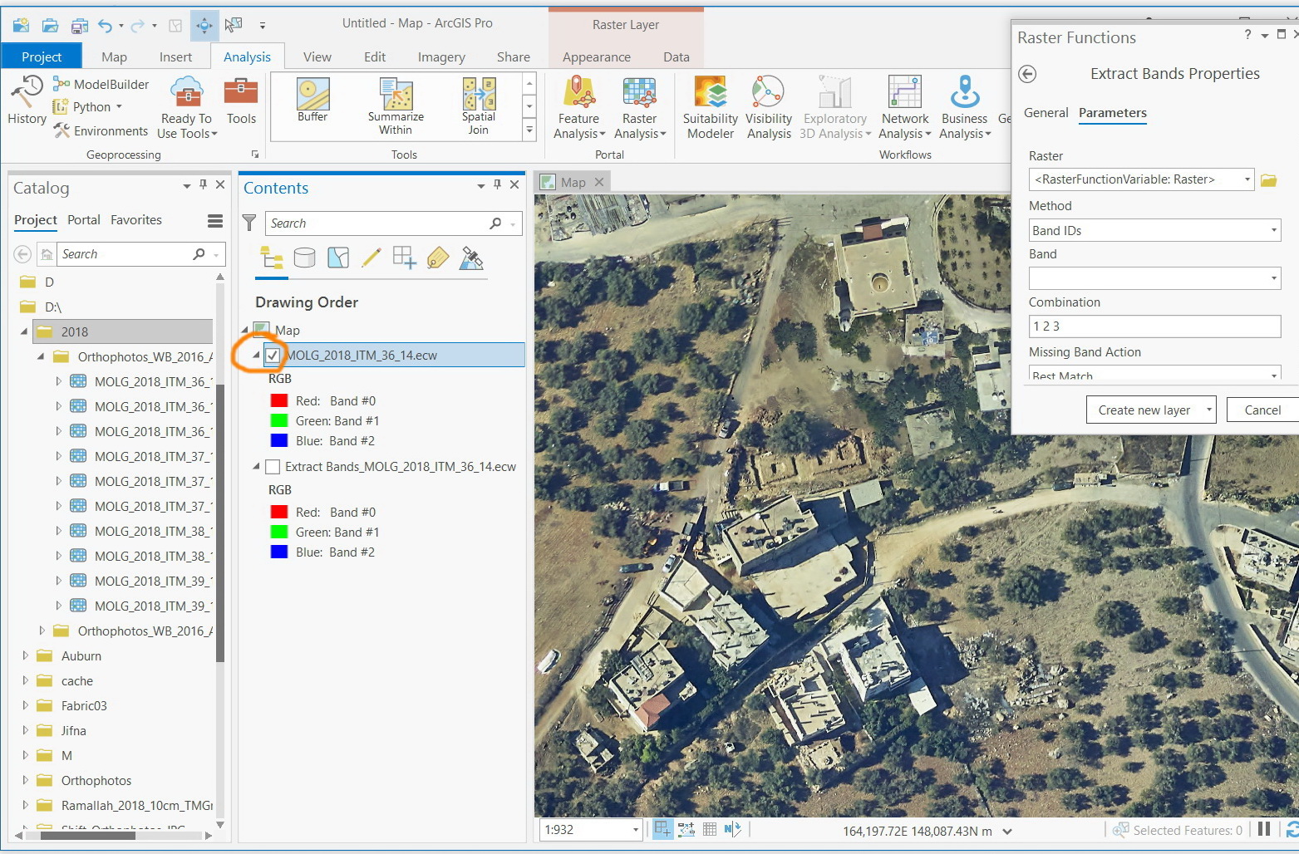1299x854 pixels.
Task: Toggle the Map group visibility checkbox
Action: coord(262,330)
